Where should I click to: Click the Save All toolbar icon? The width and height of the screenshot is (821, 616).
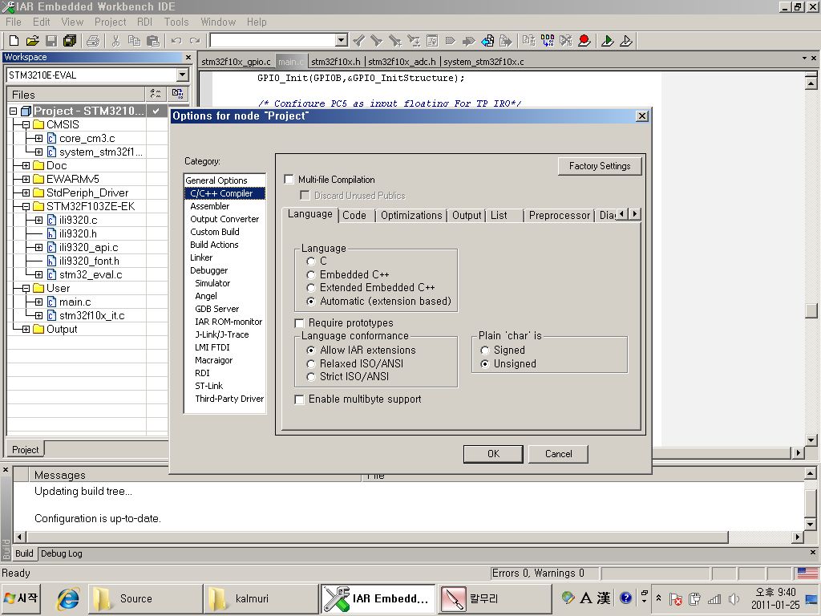tap(69, 40)
